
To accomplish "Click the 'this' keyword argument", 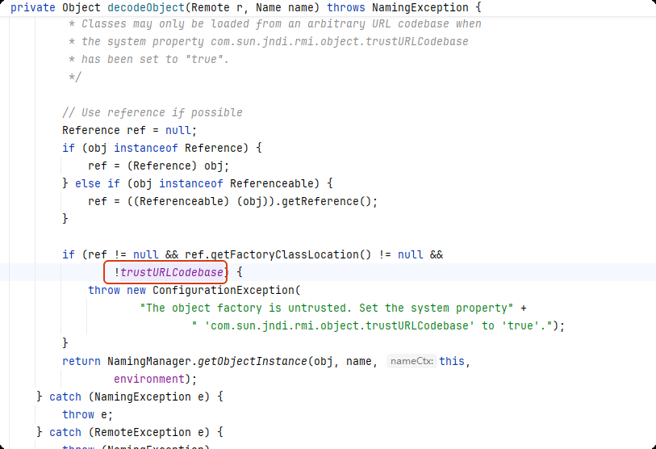I will pos(452,361).
